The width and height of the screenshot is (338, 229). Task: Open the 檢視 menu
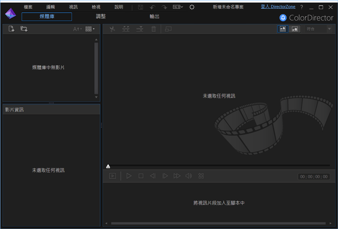tap(96, 7)
